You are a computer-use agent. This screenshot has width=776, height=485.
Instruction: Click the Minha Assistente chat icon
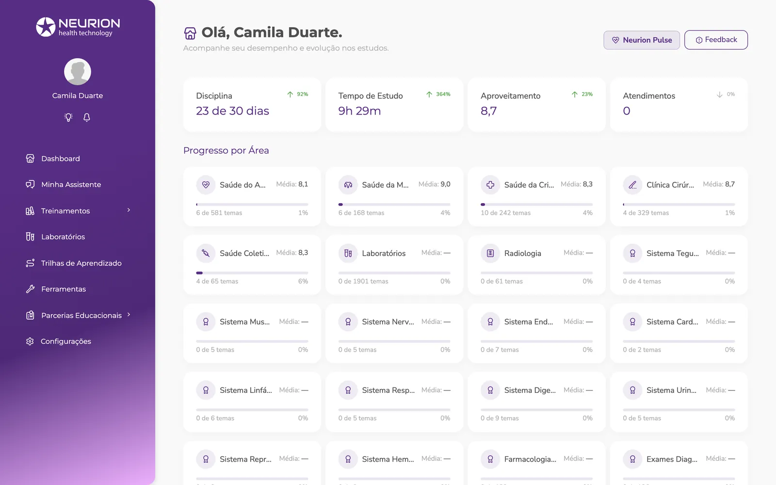pyautogui.click(x=30, y=184)
